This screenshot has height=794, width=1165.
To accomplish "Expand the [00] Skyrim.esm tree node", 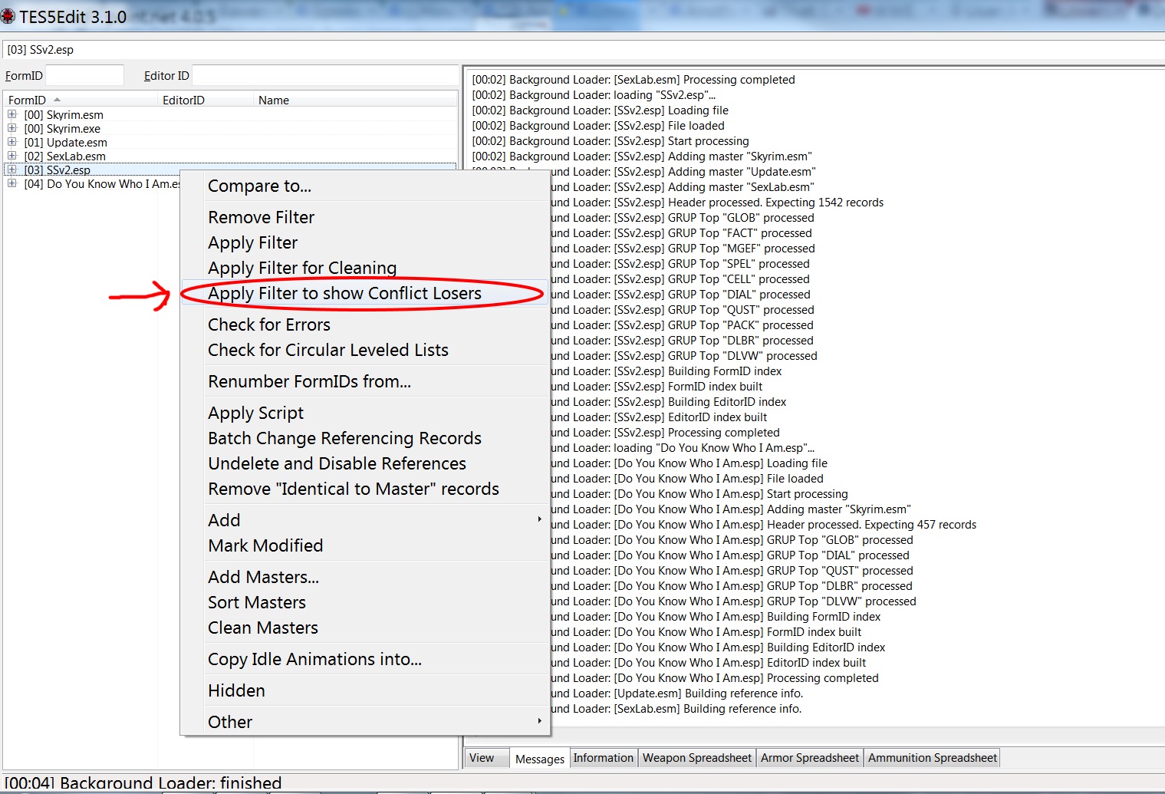I will pyautogui.click(x=12, y=114).
